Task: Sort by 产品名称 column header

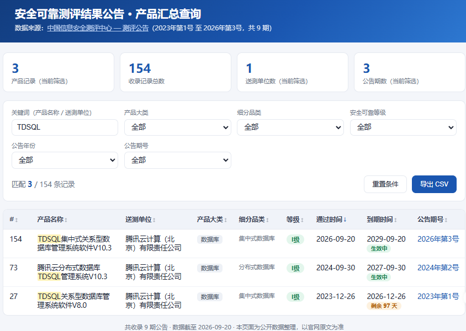Action: 52,220
